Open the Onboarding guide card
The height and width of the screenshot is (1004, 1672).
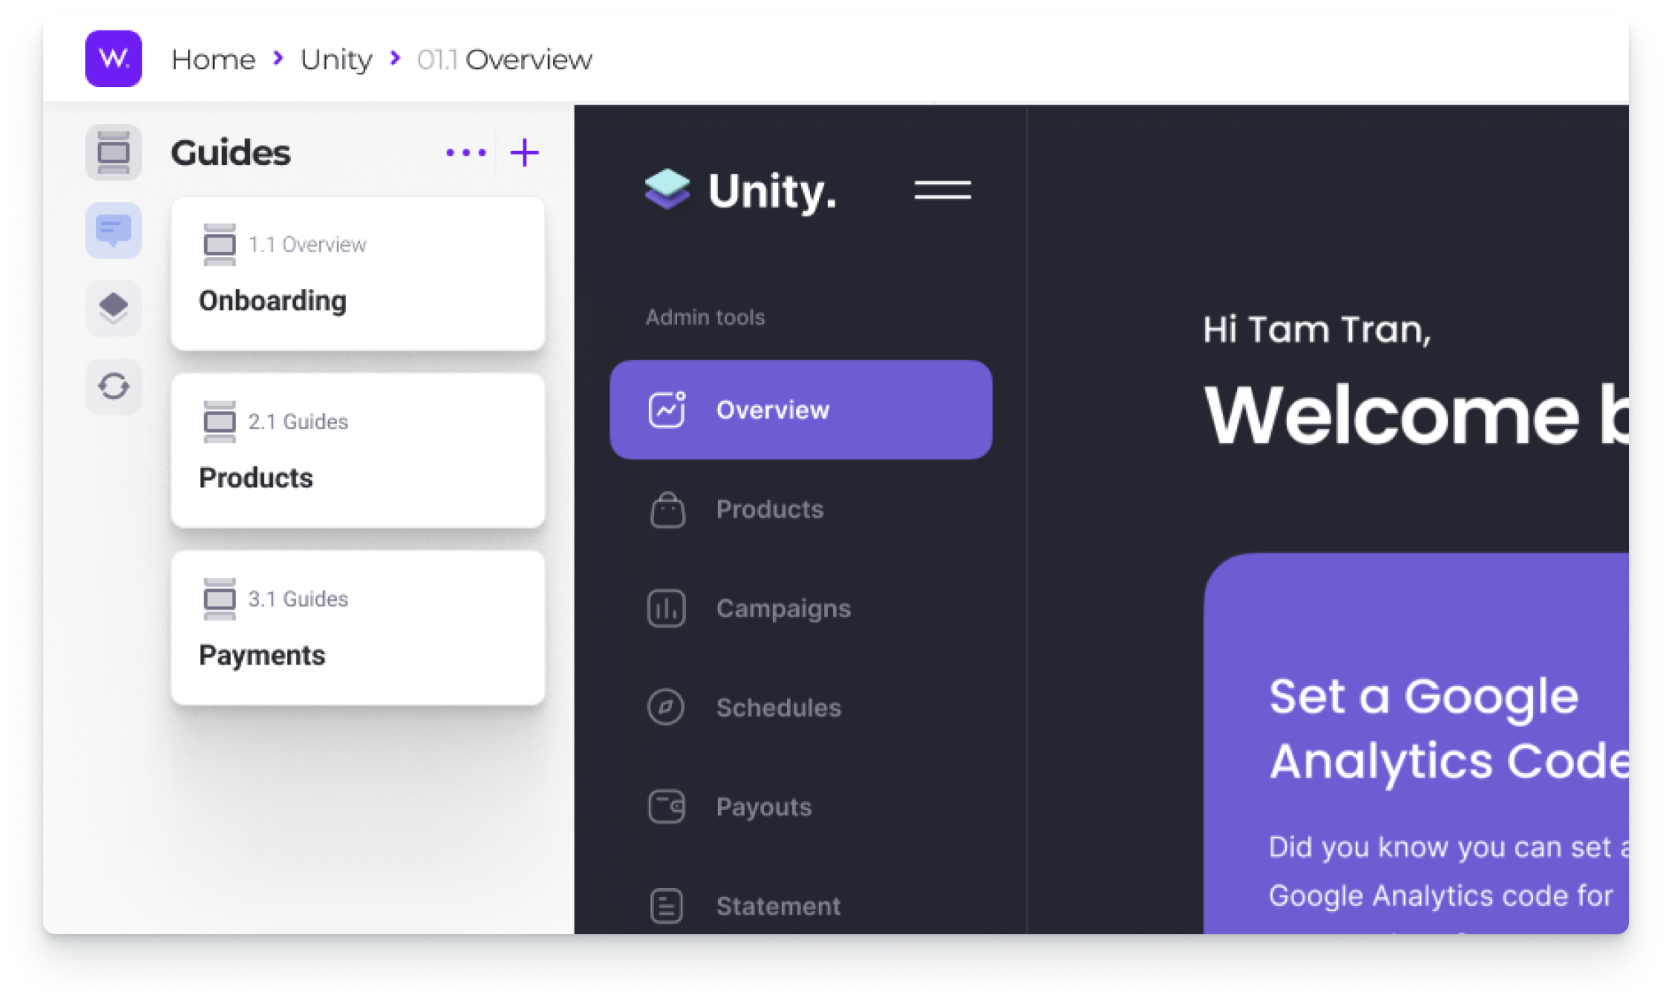[x=358, y=274]
